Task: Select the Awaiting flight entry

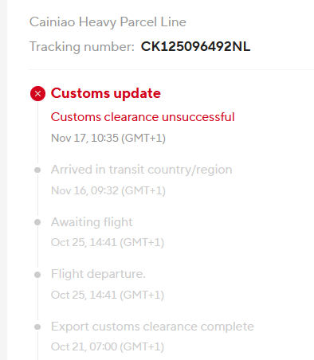Action: click(x=92, y=222)
